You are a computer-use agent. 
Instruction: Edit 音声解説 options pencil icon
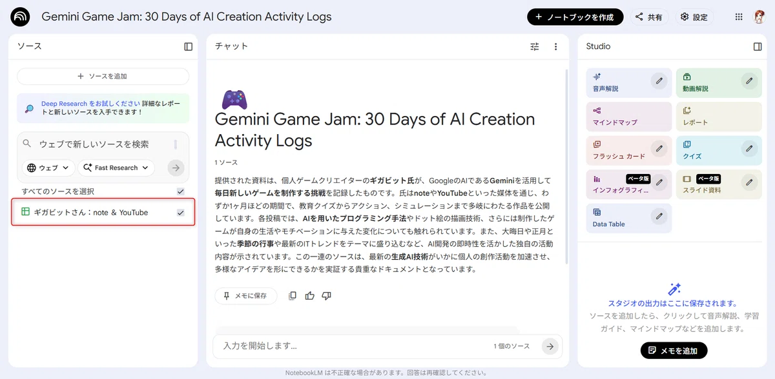[x=659, y=81]
